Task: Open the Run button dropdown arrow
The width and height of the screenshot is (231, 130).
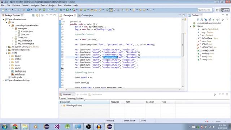Action: (x=70, y=10)
